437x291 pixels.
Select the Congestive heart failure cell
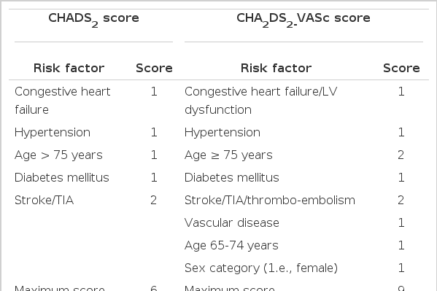[x=63, y=101]
